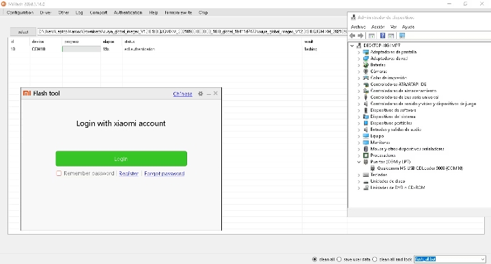Select Qualcomm HS-USB QDLoader 9008 (COM10)
The height and width of the screenshot is (264, 491).
pyautogui.click(x=420, y=168)
